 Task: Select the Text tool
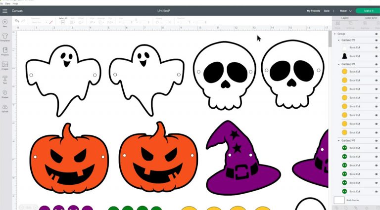click(x=4, y=80)
